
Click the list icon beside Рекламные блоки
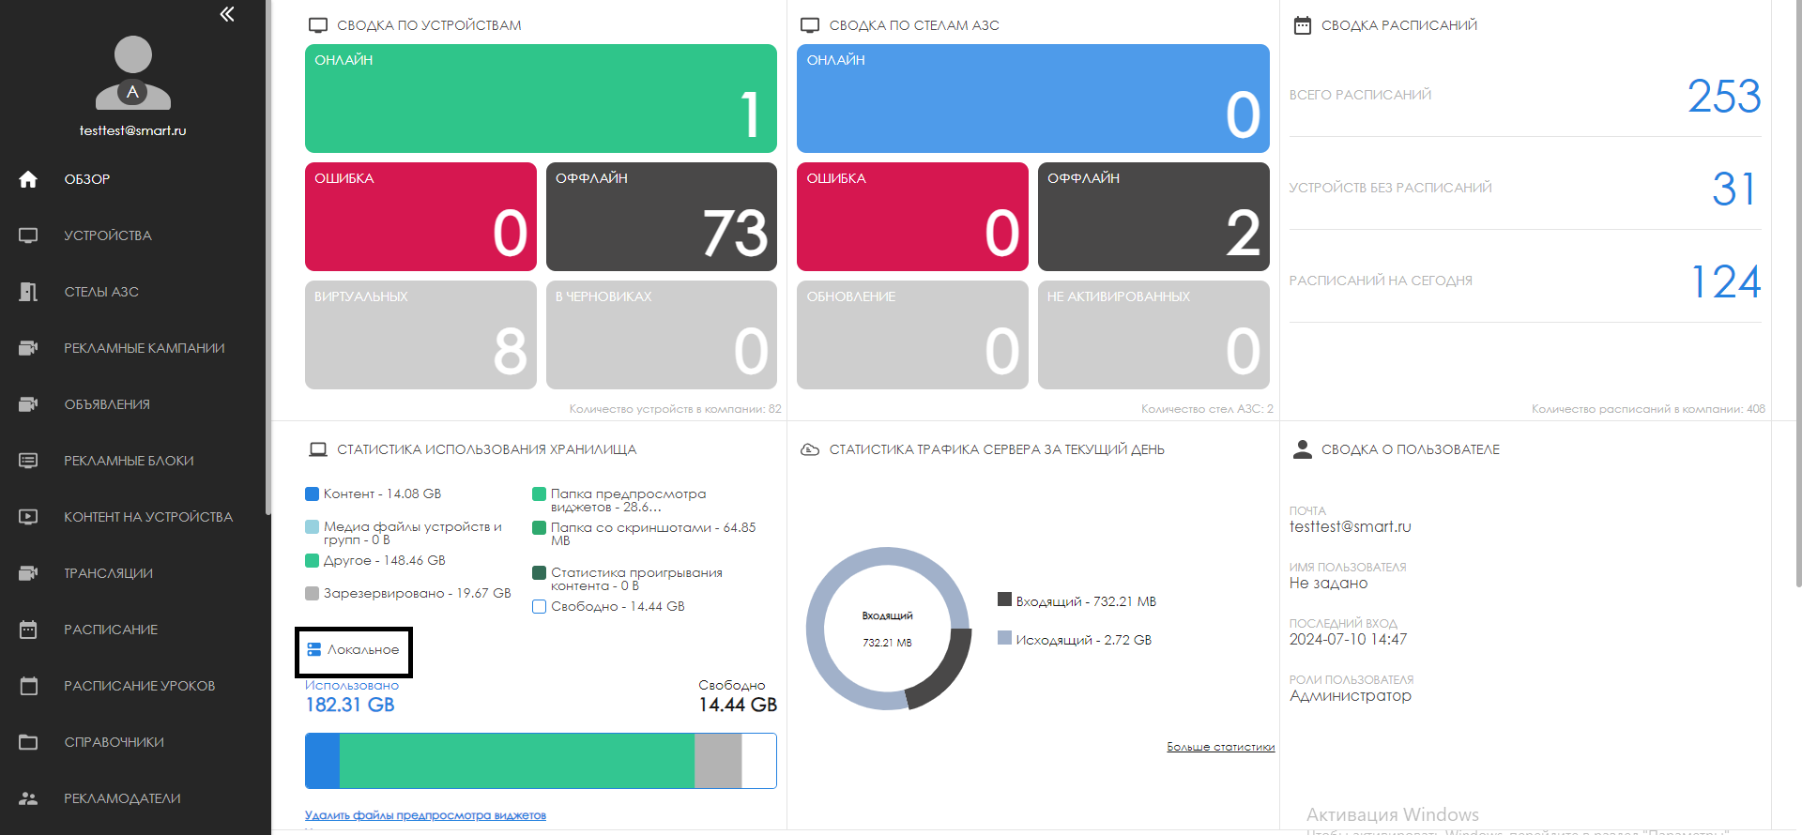[x=28, y=461]
